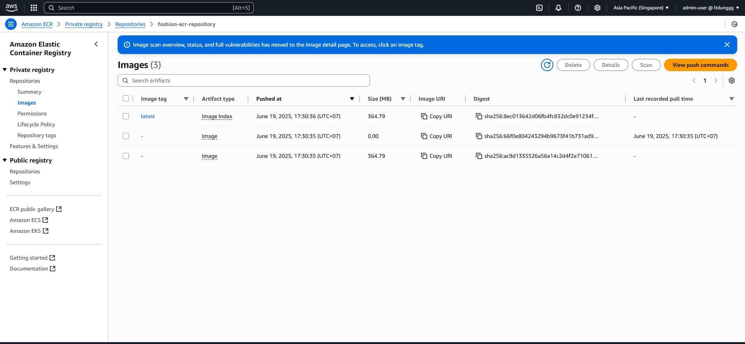Go to previous page of images
The height and width of the screenshot is (344, 745).
[x=694, y=80]
